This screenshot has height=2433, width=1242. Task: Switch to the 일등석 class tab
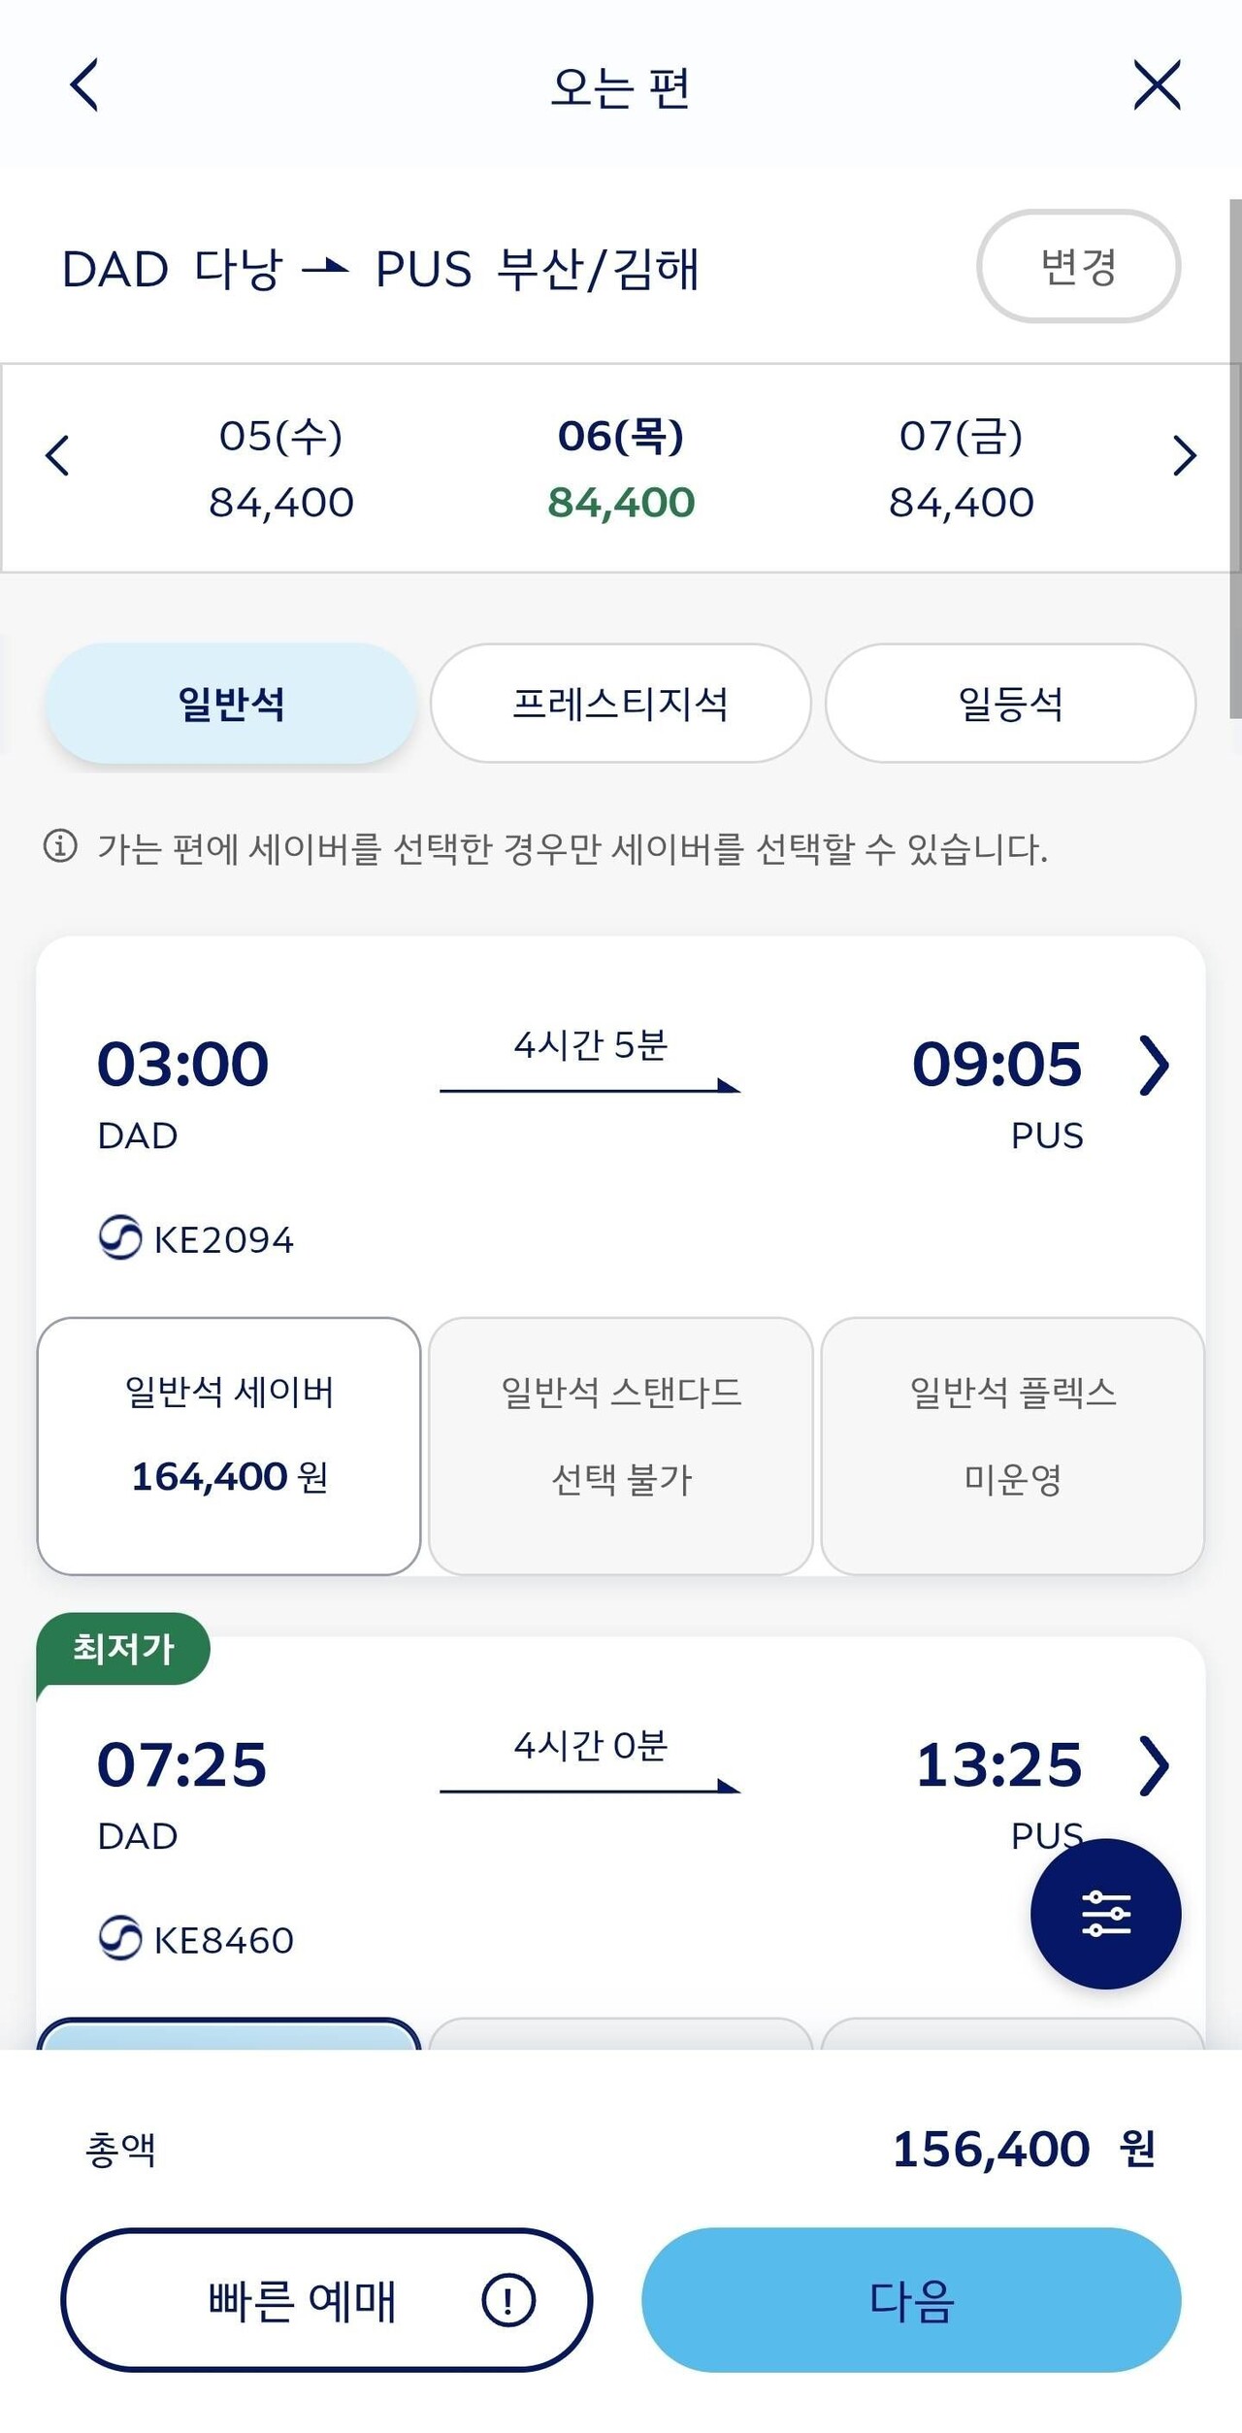1010,703
